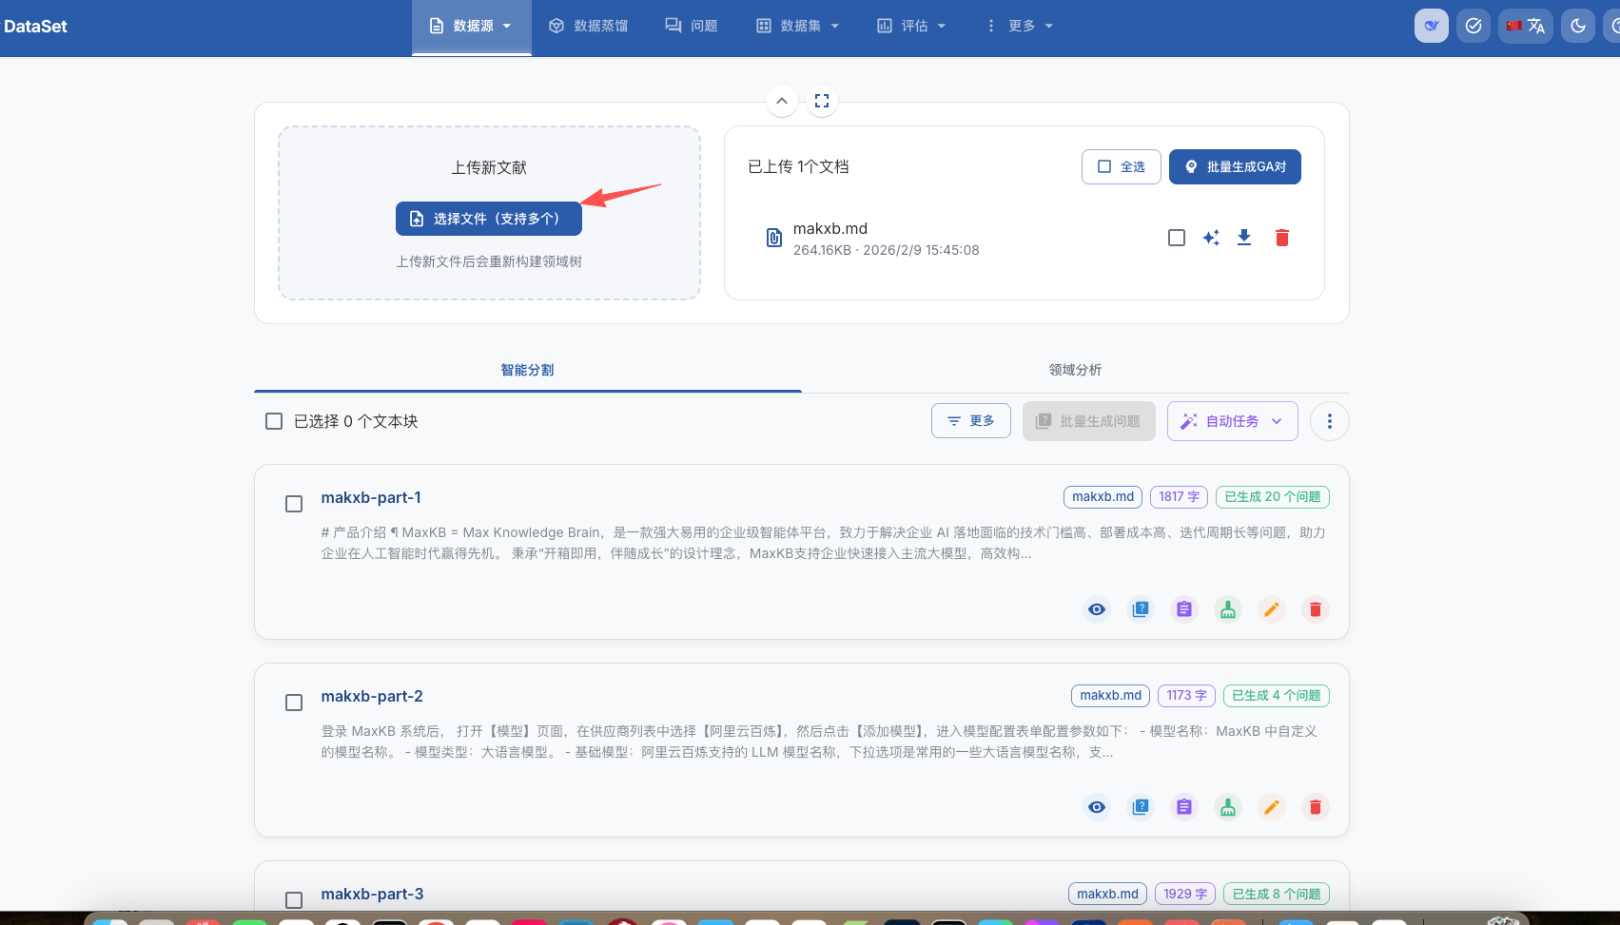This screenshot has height=925, width=1620.
Task: Download the makxb.md file
Action: [1244, 238]
